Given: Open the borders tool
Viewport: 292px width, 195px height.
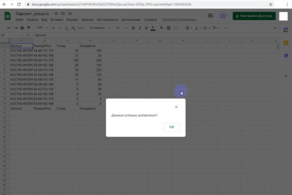Looking at the screenshot, I should (169, 28).
